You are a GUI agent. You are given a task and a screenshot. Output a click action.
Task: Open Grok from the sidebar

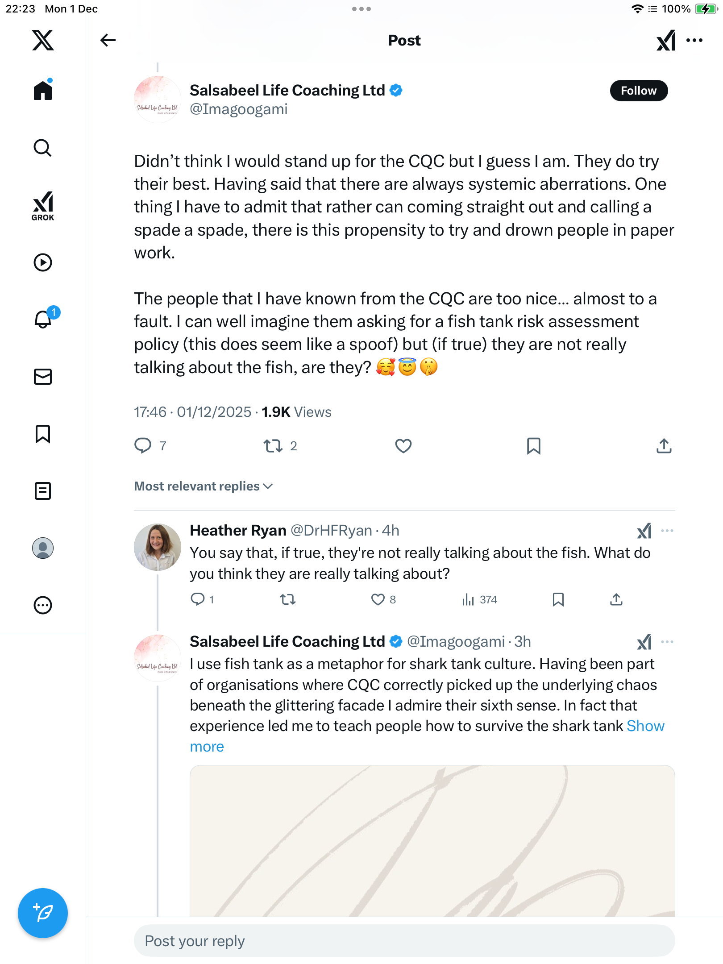(43, 206)
